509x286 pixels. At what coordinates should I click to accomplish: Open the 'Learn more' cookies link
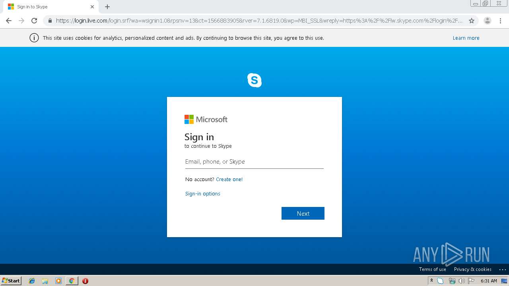(x=466, y=38)
